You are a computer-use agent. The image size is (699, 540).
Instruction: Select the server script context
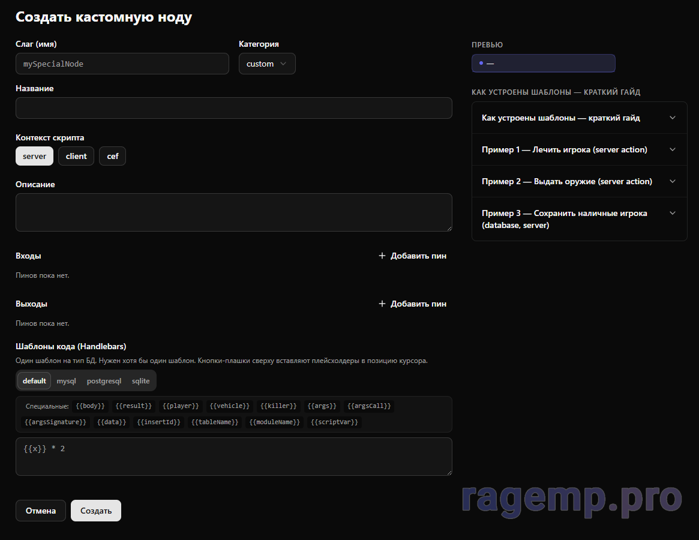click(x=34, y=156)
